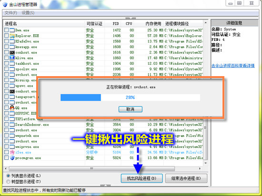Click the QQ penguin process icon
This screenshot has height=196, width=262.
coord(12,108)
